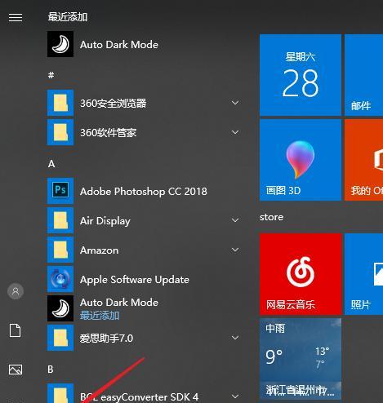Open the user account icon
383x403 pixels.
click(x=16, y=291)
